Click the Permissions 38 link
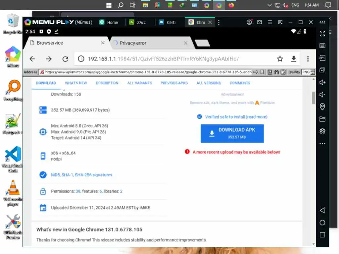Viewport: 339px width, 254px height. click(78, 191)
